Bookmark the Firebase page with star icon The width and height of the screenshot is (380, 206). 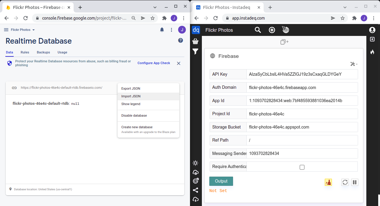153,18
